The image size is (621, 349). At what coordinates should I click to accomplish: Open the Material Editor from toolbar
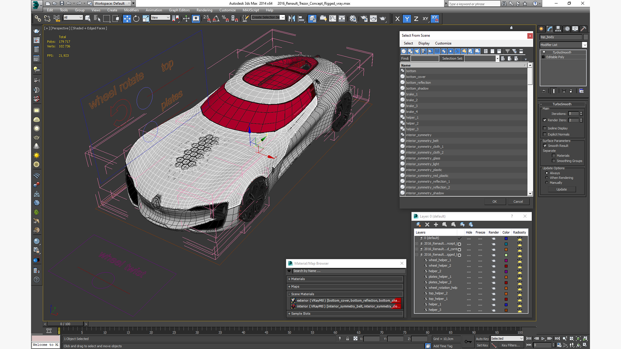coord(353,19)
